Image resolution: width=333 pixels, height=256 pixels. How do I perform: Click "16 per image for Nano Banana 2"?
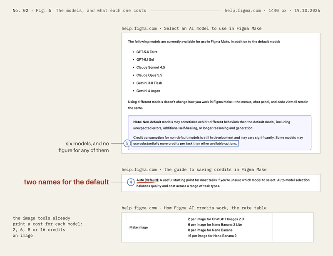pyautogui.click(x=212, y=236)
